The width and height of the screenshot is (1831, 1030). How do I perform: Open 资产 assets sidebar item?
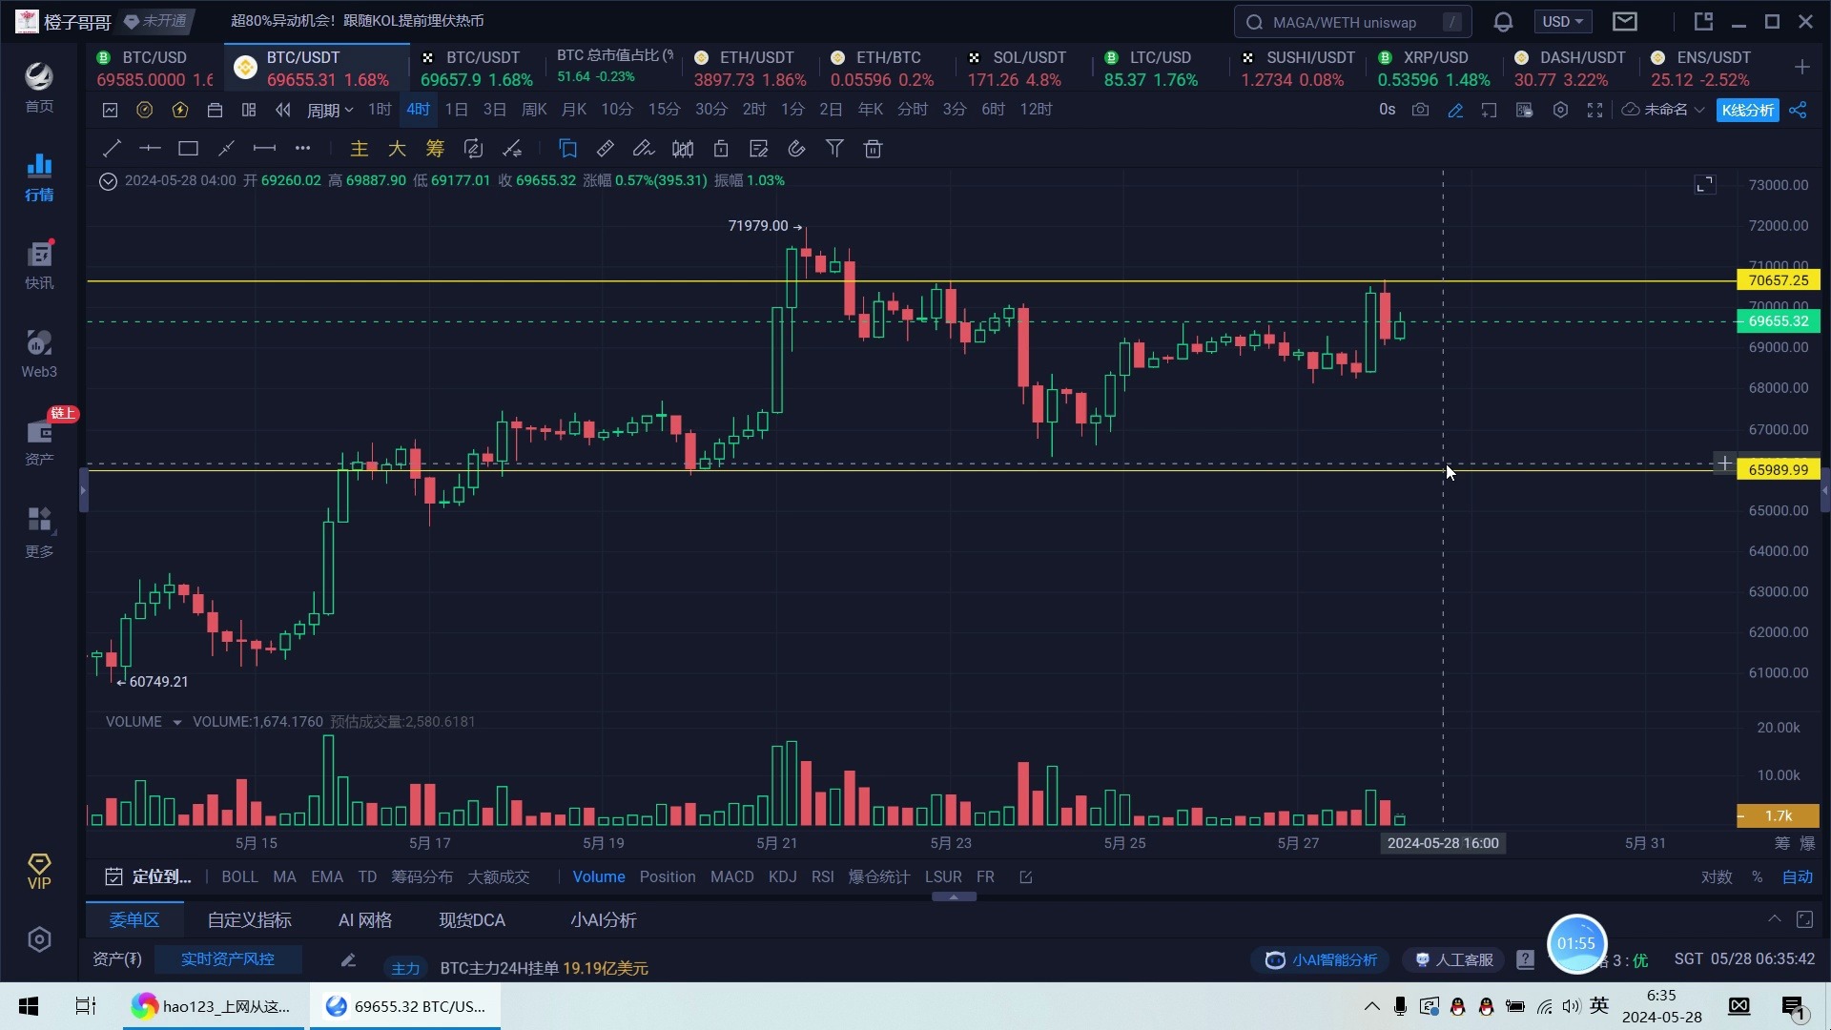(x=39, y=442)
